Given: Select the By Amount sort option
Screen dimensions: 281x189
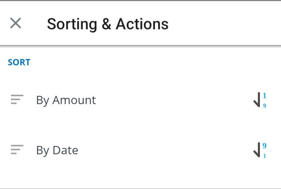Looking at the screenshot, I should 140,100.
